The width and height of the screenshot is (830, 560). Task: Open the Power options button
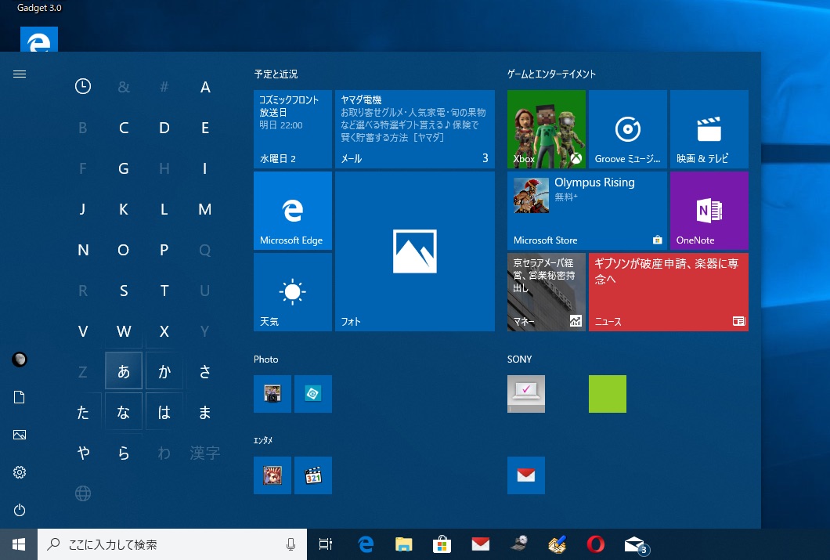tap(19, 510)
